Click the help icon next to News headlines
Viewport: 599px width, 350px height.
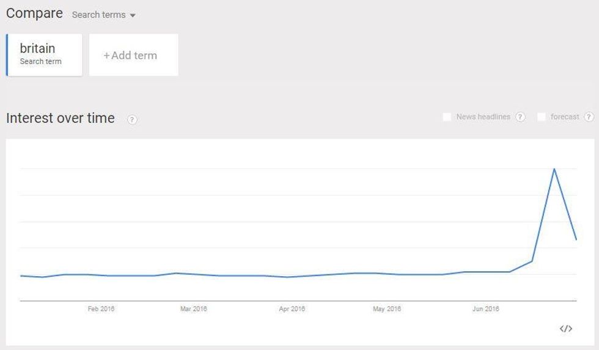(520, 117)
